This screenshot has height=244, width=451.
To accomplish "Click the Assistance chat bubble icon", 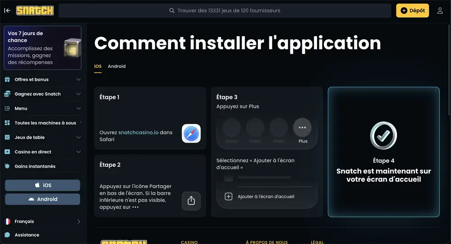I will (7, 235).
